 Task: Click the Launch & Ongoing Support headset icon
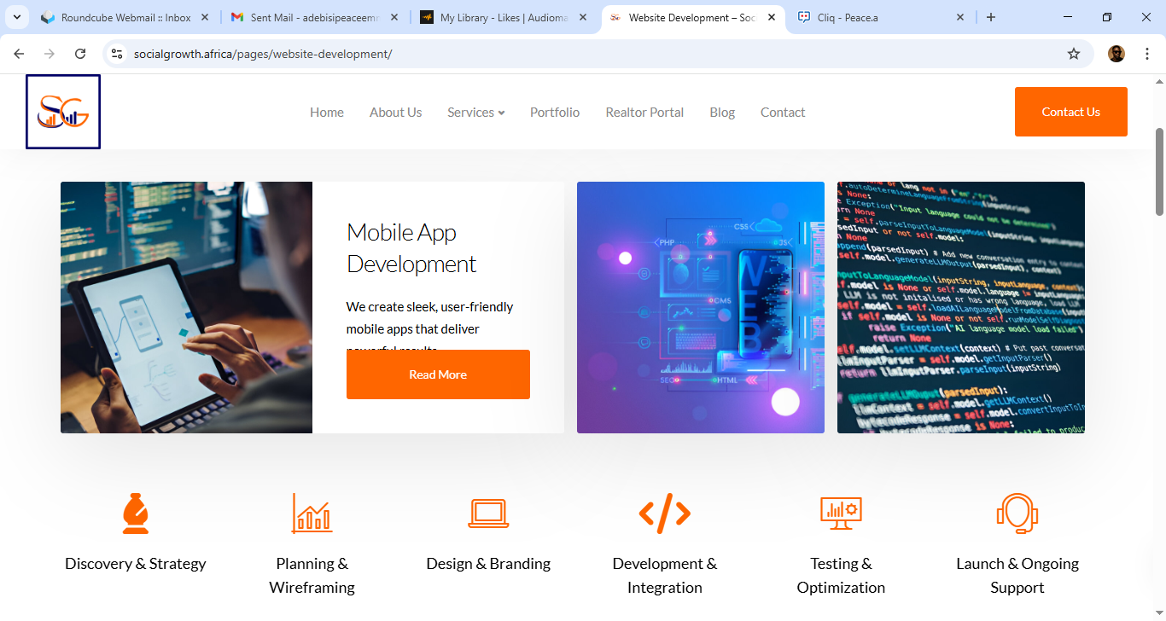pos(1017,514)
